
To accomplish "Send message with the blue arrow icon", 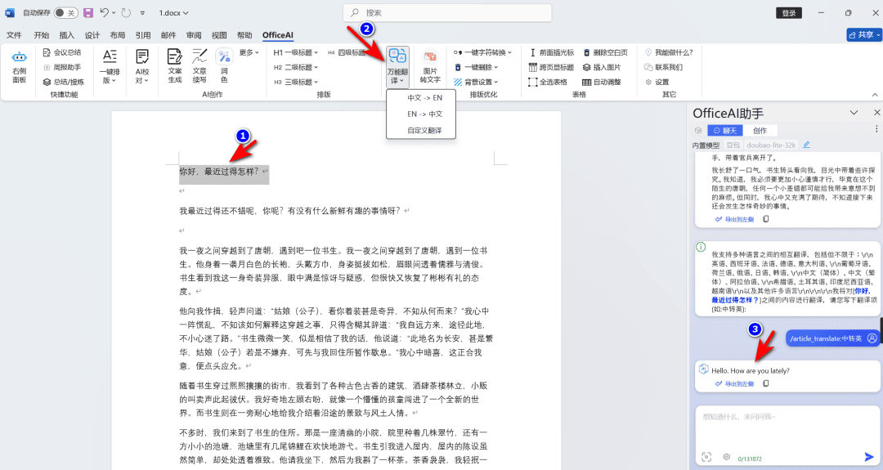I will point(869,456).
